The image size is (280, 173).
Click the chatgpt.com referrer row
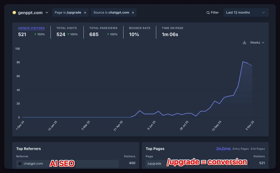(76, 164)
